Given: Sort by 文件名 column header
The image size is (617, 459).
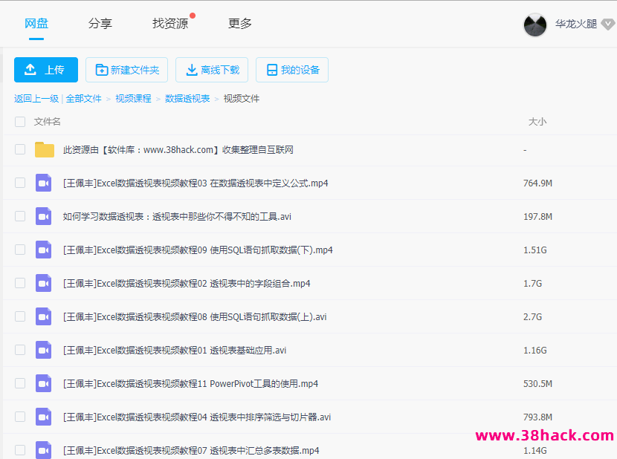Looking at the screenshot, I should (x=48, y=122).
